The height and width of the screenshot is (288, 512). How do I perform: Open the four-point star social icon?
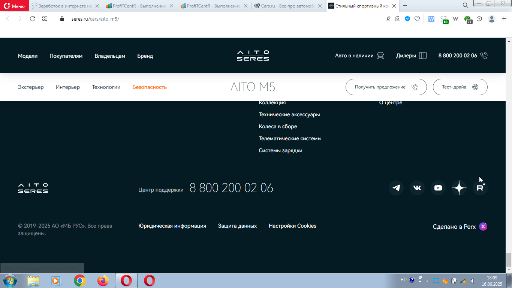[459, 188]
